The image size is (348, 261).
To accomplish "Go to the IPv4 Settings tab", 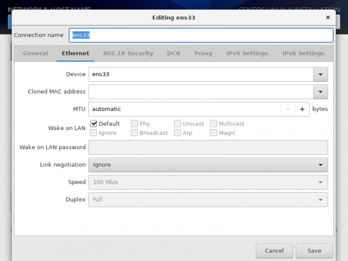I will pyautogui.click(x=247, y=53).
